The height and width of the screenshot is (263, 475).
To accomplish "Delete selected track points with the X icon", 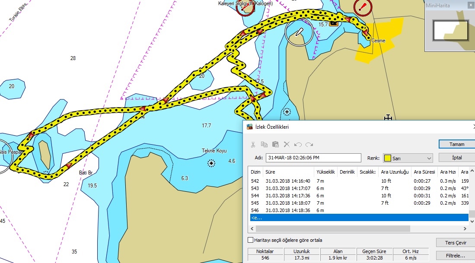I will click(x=287, y=144).
